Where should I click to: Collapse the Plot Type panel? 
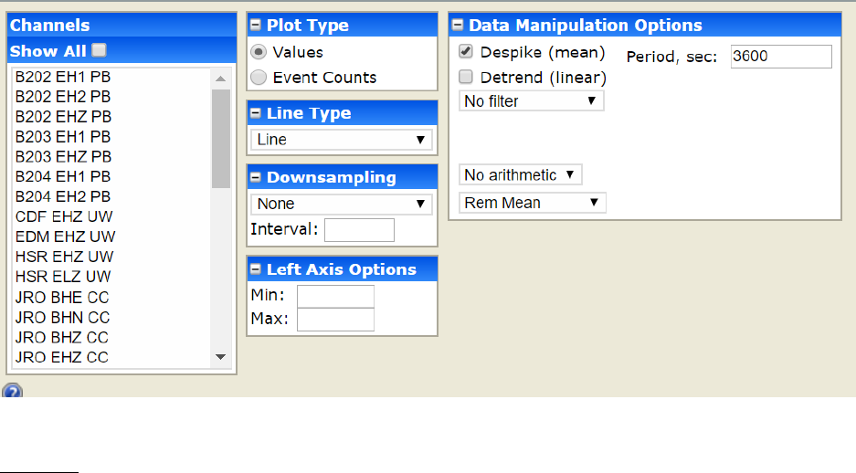pyautogui.click(x=257, y=26)
